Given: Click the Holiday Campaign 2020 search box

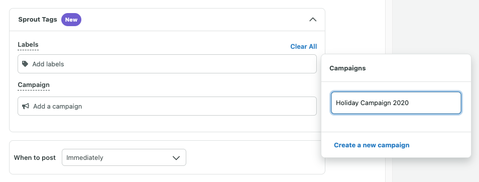Looking at the screenshot, I should (x=396, y=103).
